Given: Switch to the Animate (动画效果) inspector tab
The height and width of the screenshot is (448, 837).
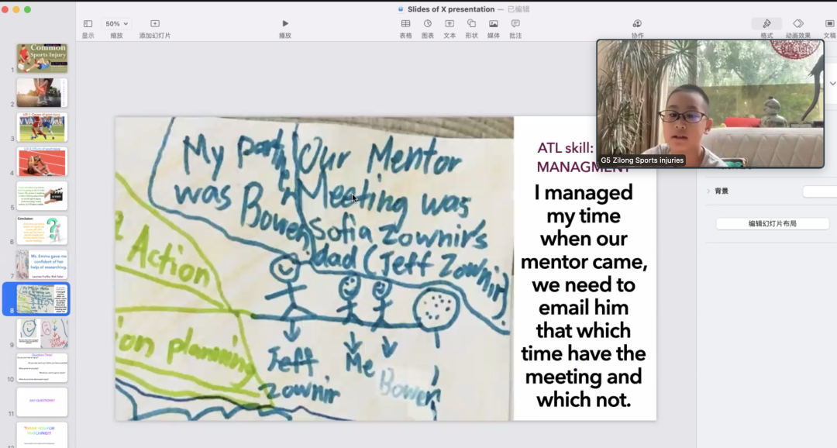Looking at the screenshot, I should (x=797, y=24).
